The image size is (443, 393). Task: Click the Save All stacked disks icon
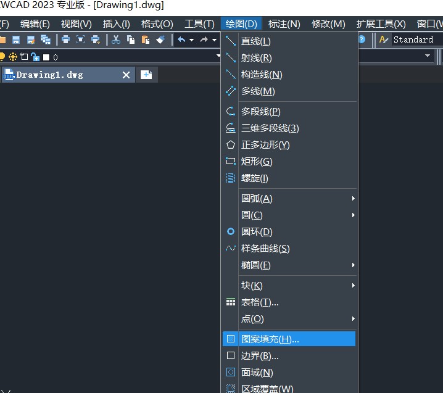click(x=46, y=40)
